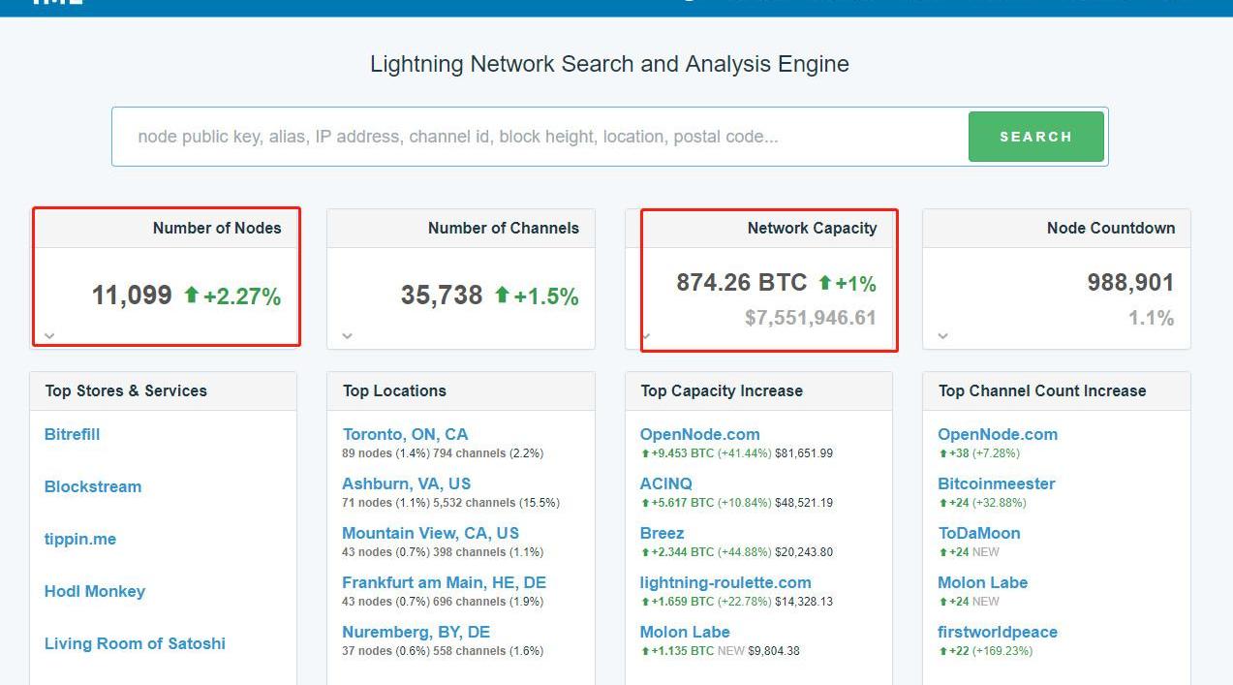This screenshot has width=1233, height=685.
Task: Open the Bitrefill store link
Action: pos(73,434)
